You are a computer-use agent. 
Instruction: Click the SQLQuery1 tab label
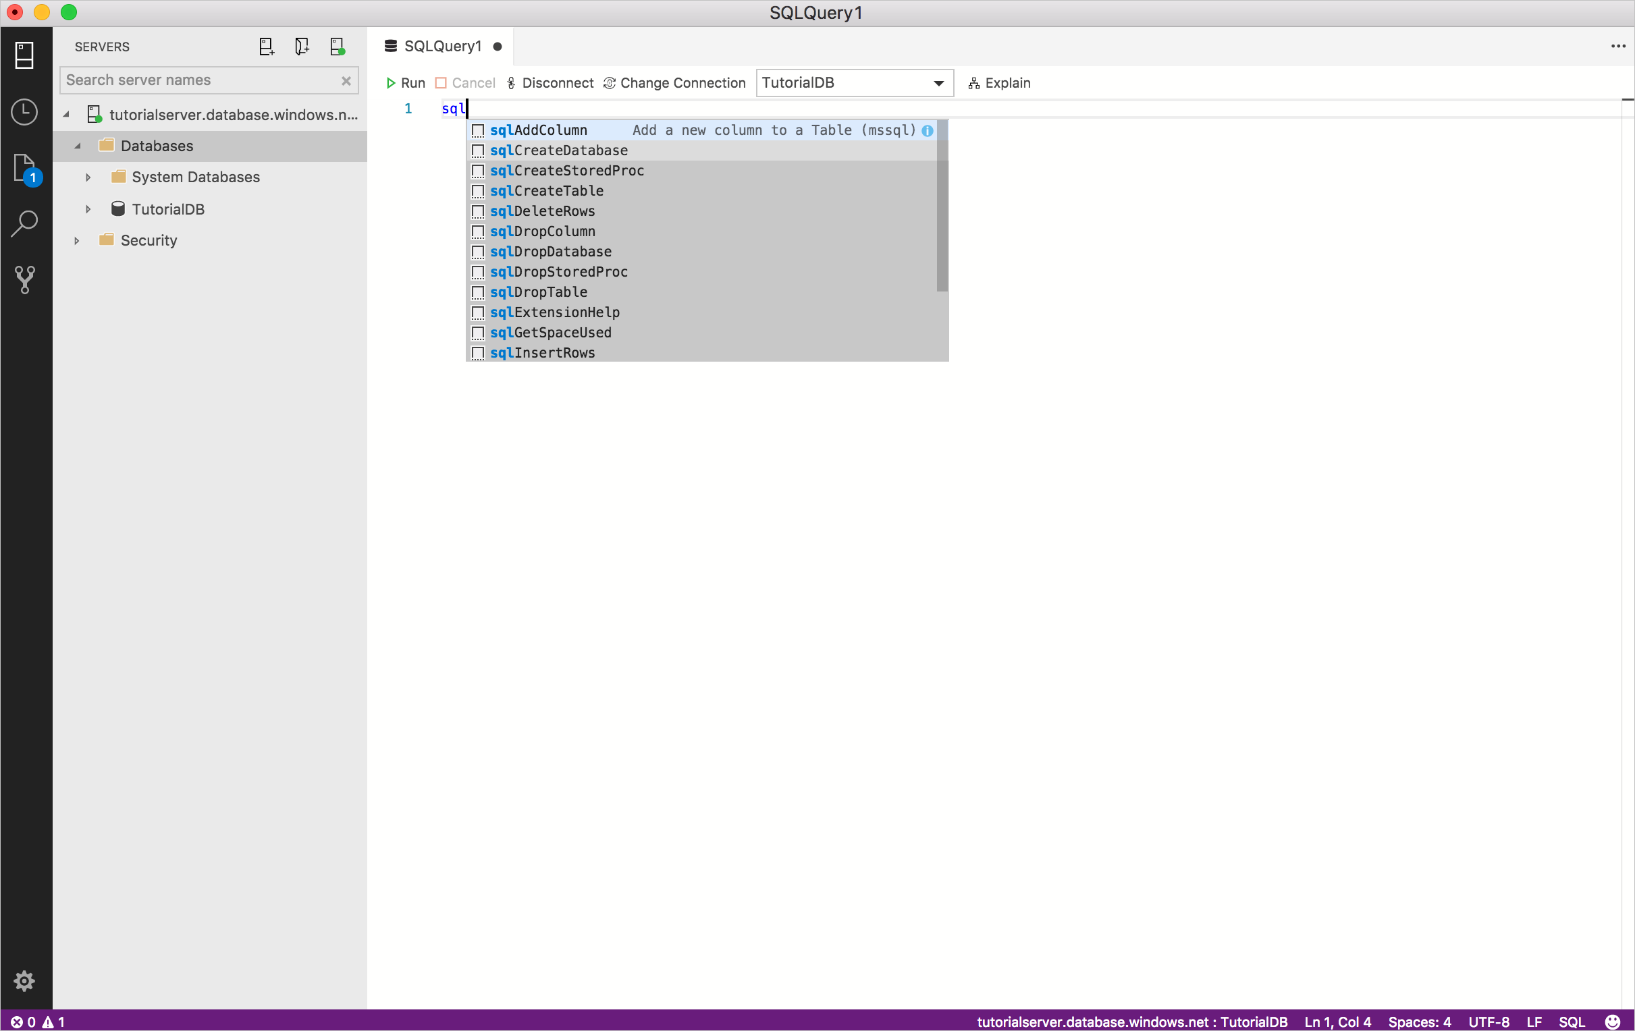click(x=444, y=45)
